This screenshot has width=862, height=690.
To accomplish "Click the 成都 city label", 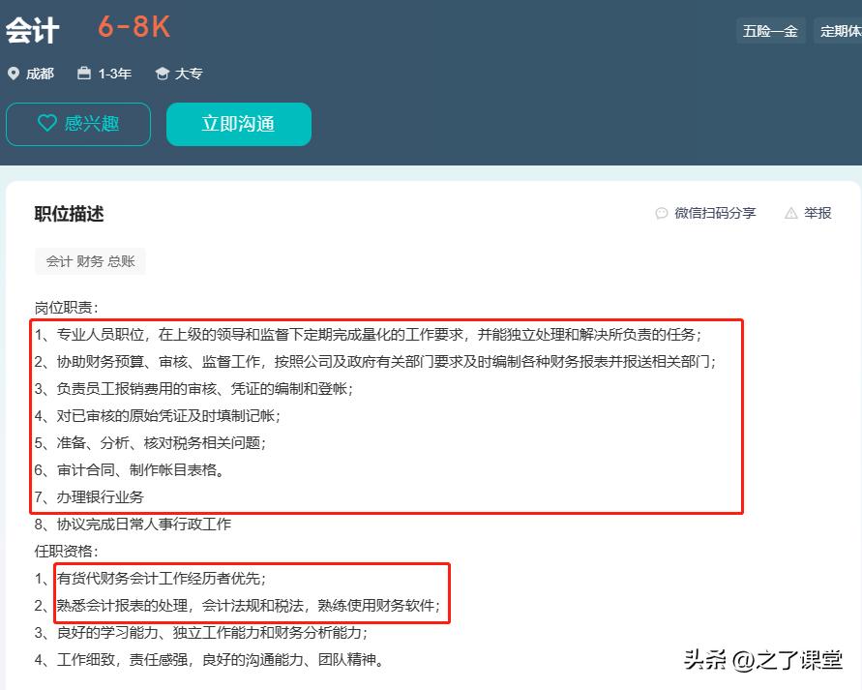I will click(39, 73).
